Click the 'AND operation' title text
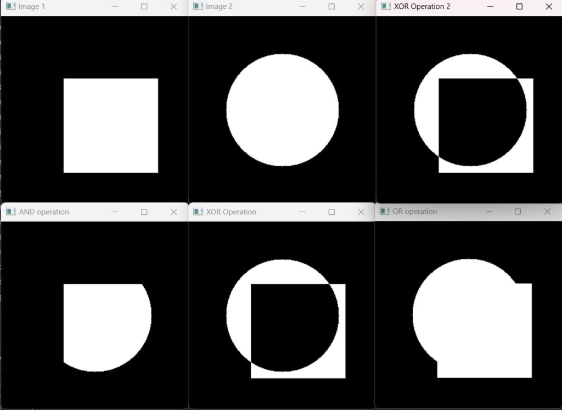The width and height of the screenshot is (562, 410). [44, 212]
